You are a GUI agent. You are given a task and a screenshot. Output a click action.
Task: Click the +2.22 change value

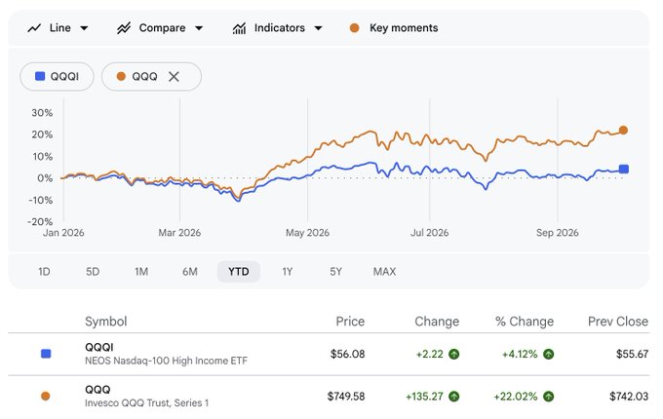coord(430,354)
